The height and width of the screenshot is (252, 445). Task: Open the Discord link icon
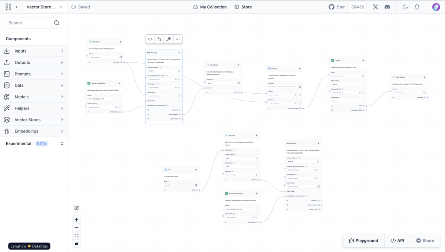(387, 7)
